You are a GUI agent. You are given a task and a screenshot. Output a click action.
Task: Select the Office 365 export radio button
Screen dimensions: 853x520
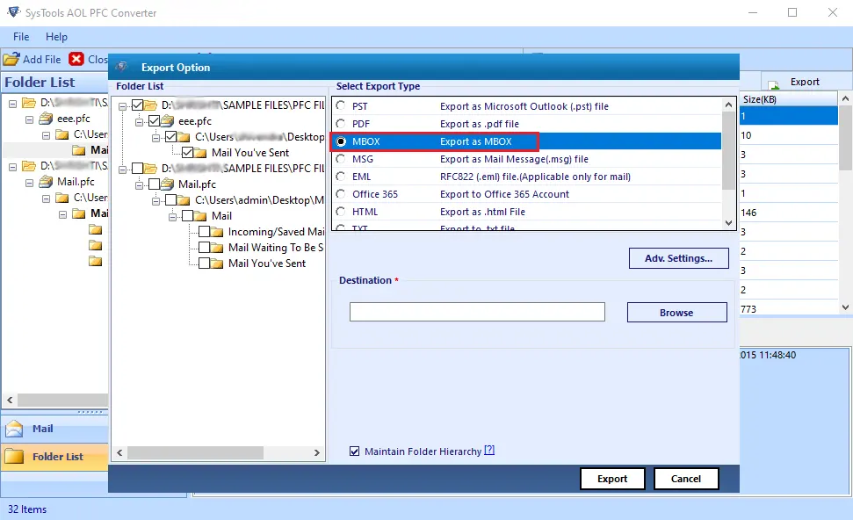click(x=341, y=193)
